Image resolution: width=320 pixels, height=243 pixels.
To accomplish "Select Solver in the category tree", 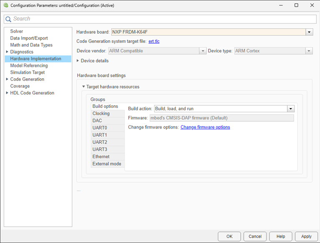I will (17, 31).
